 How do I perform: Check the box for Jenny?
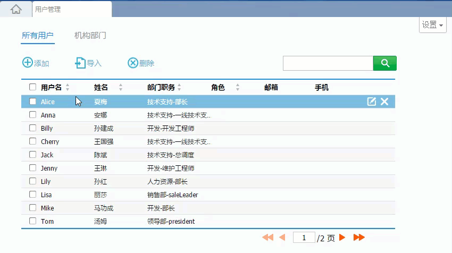(x=32, y=168)
